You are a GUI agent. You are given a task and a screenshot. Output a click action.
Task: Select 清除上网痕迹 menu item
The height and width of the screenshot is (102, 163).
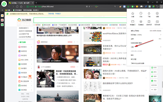[x=145, y=31]
